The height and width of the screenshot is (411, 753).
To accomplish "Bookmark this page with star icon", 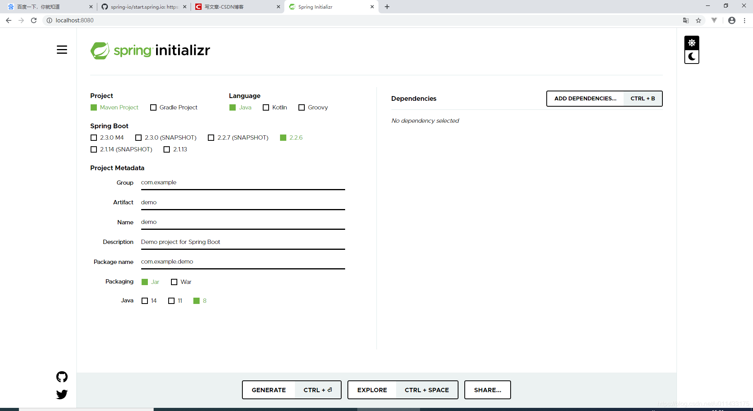I will [698, 20].
